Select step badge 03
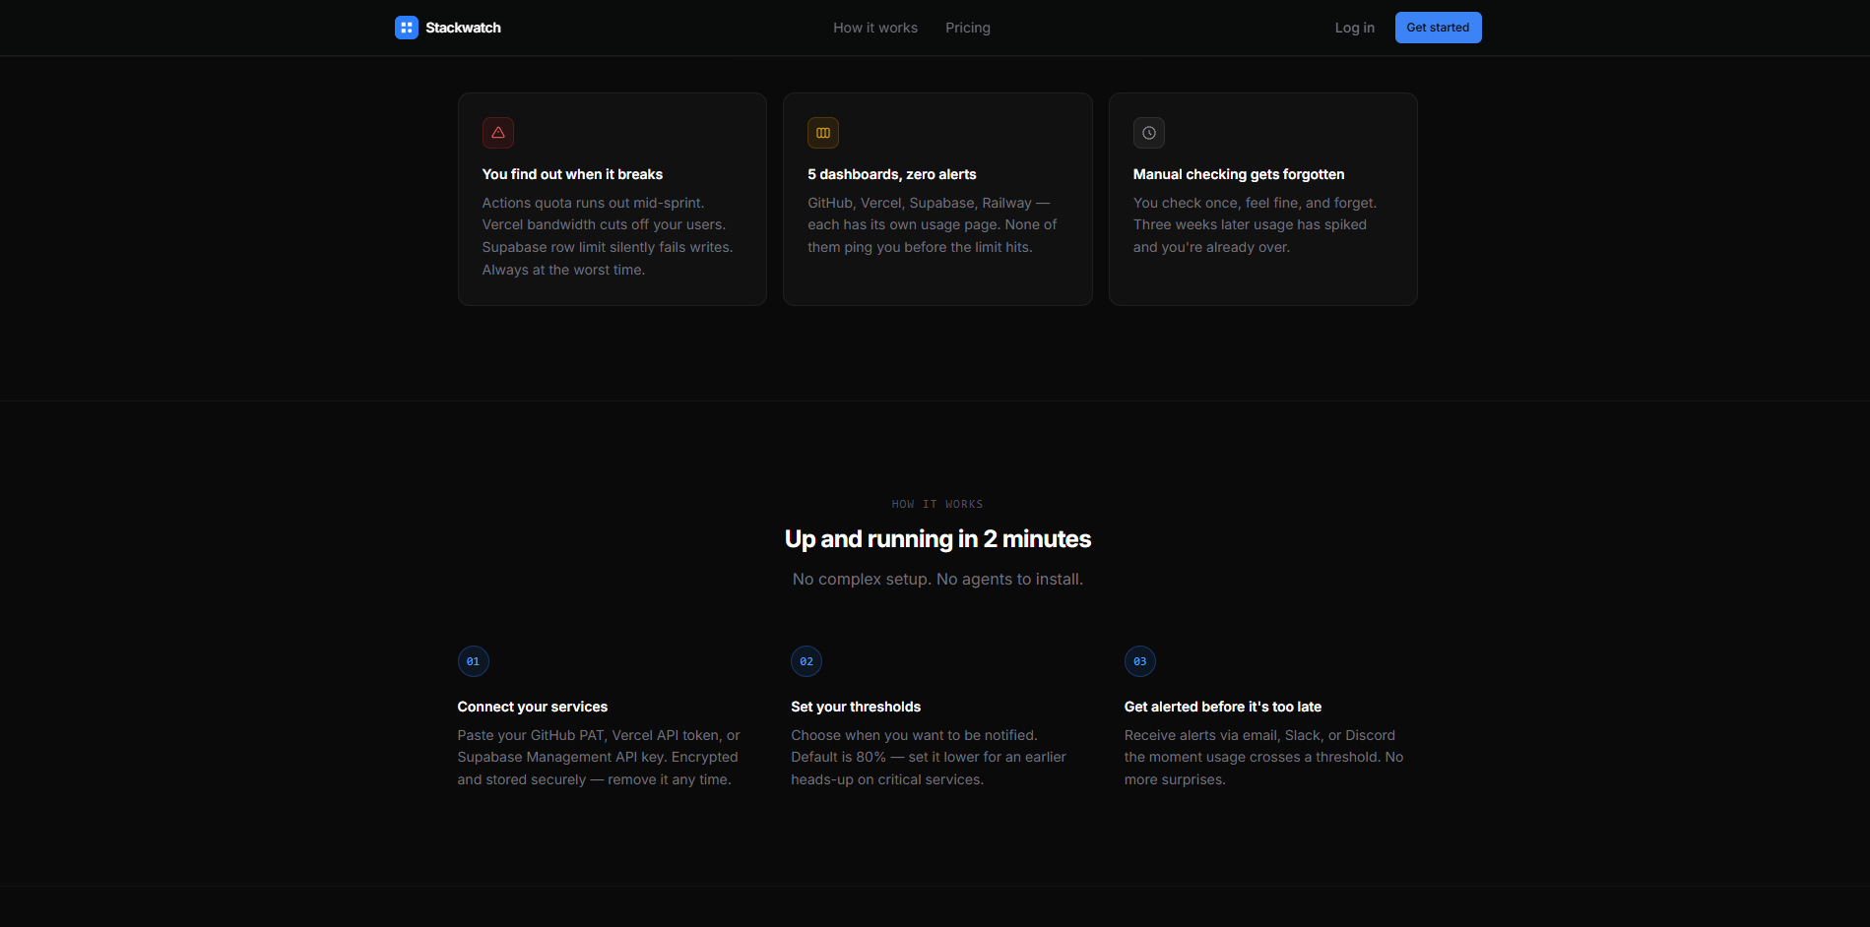Screen dimensions: 1870x927 pyautogui.click(x=1139, y=660)
